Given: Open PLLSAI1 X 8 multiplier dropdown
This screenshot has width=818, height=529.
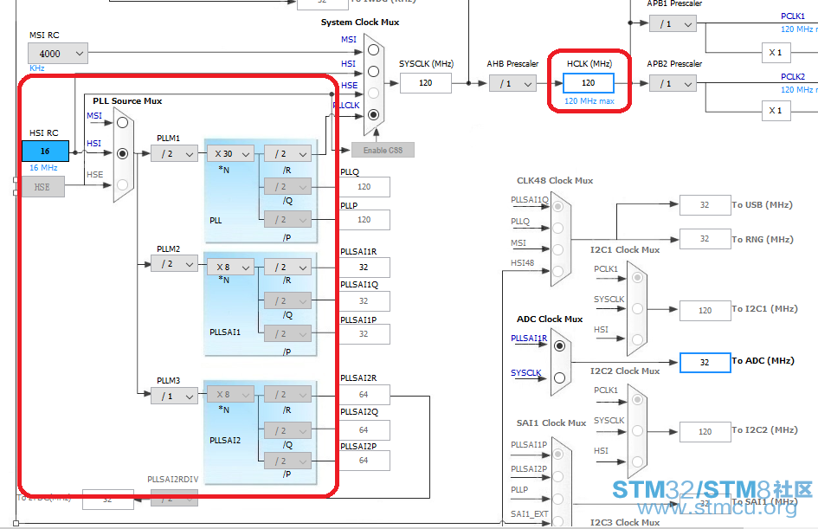Looking at the screenshot, I should click(x=230, y=268).
